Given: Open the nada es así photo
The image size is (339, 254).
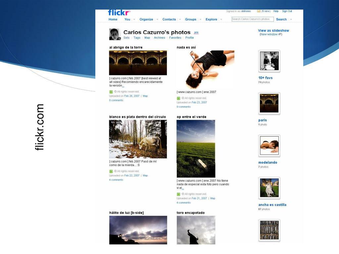Looking at the screenshot, I should pyautogui.click(x=206, y=69).
